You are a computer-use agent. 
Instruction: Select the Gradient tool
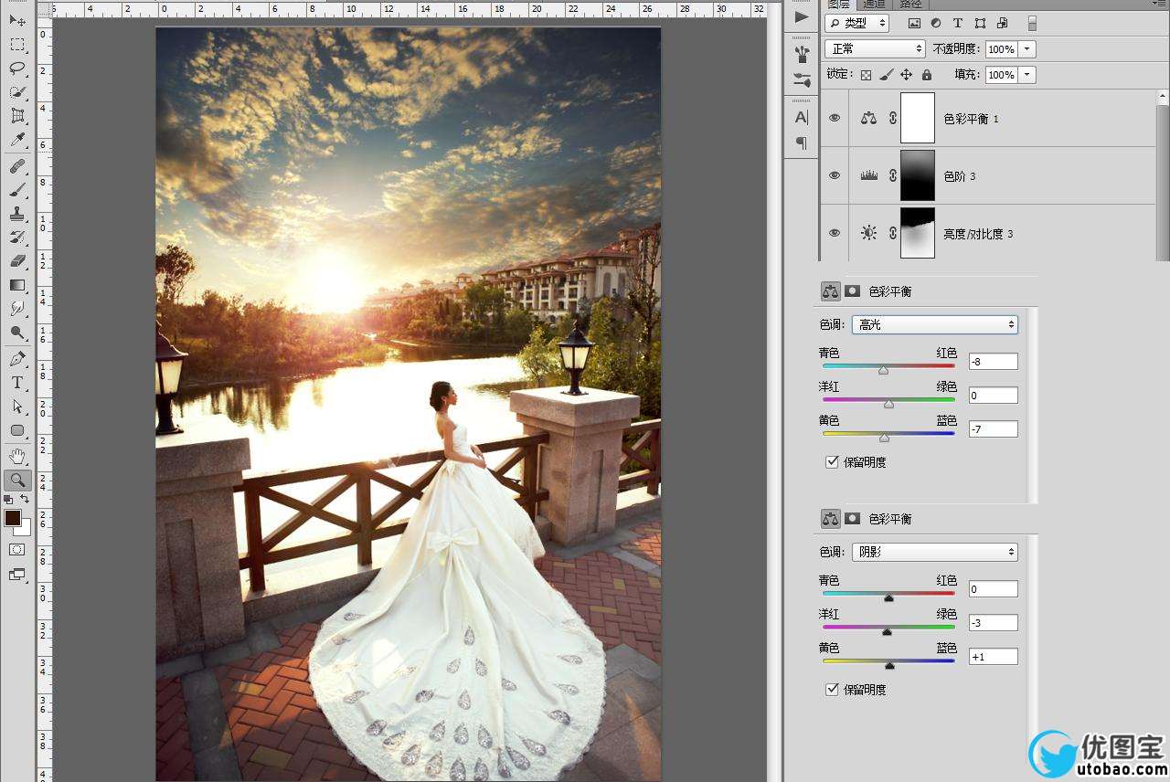coord(17,285)
